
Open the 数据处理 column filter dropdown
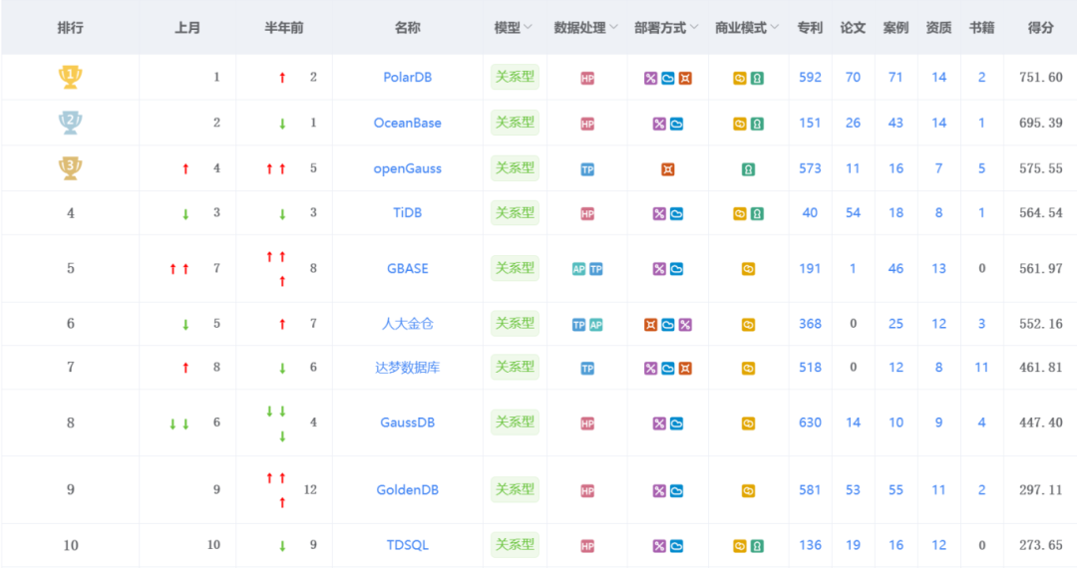613,28
